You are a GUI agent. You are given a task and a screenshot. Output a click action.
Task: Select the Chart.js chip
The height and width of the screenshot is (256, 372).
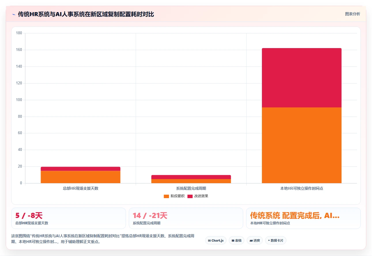(216, 240)
